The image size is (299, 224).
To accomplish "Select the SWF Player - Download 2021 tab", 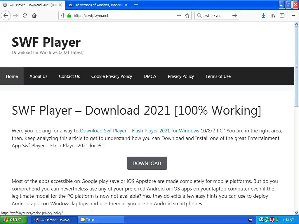I will [33, 5].
